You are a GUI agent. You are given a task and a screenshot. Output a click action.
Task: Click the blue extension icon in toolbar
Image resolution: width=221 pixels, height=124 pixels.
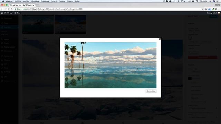tap(210, 9)
